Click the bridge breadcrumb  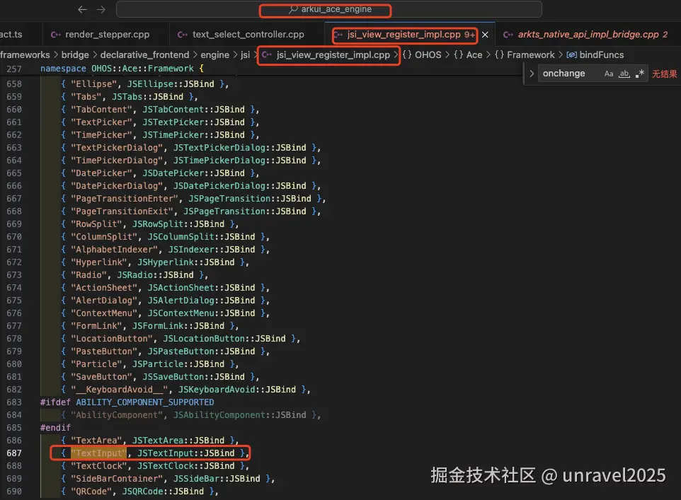[x=75, y=54]
